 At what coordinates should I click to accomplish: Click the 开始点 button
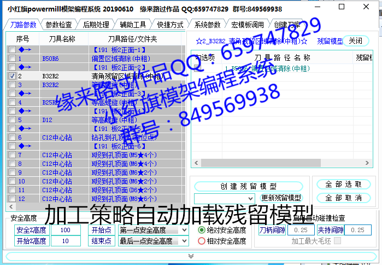click(101, 230)
